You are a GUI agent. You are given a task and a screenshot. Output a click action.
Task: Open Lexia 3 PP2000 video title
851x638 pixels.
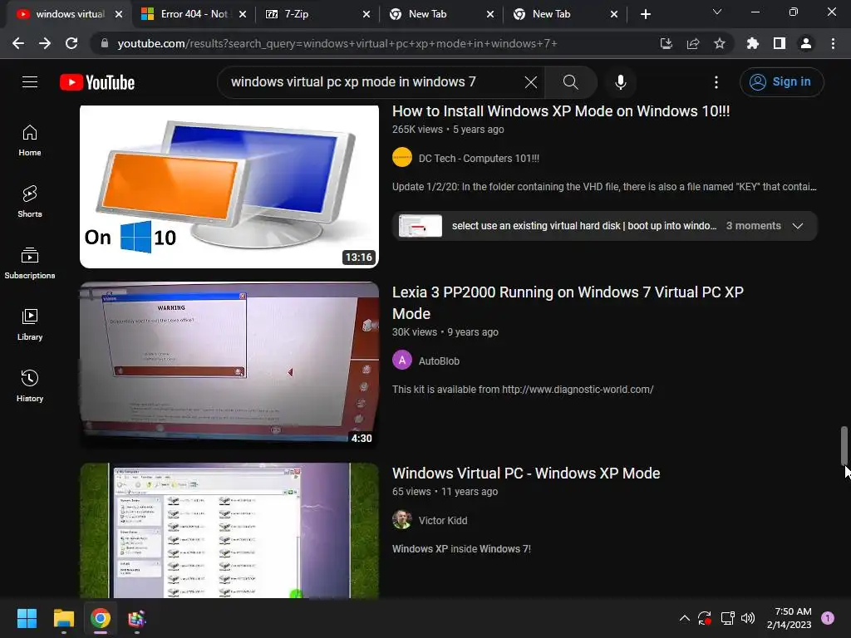coord(568,302)
